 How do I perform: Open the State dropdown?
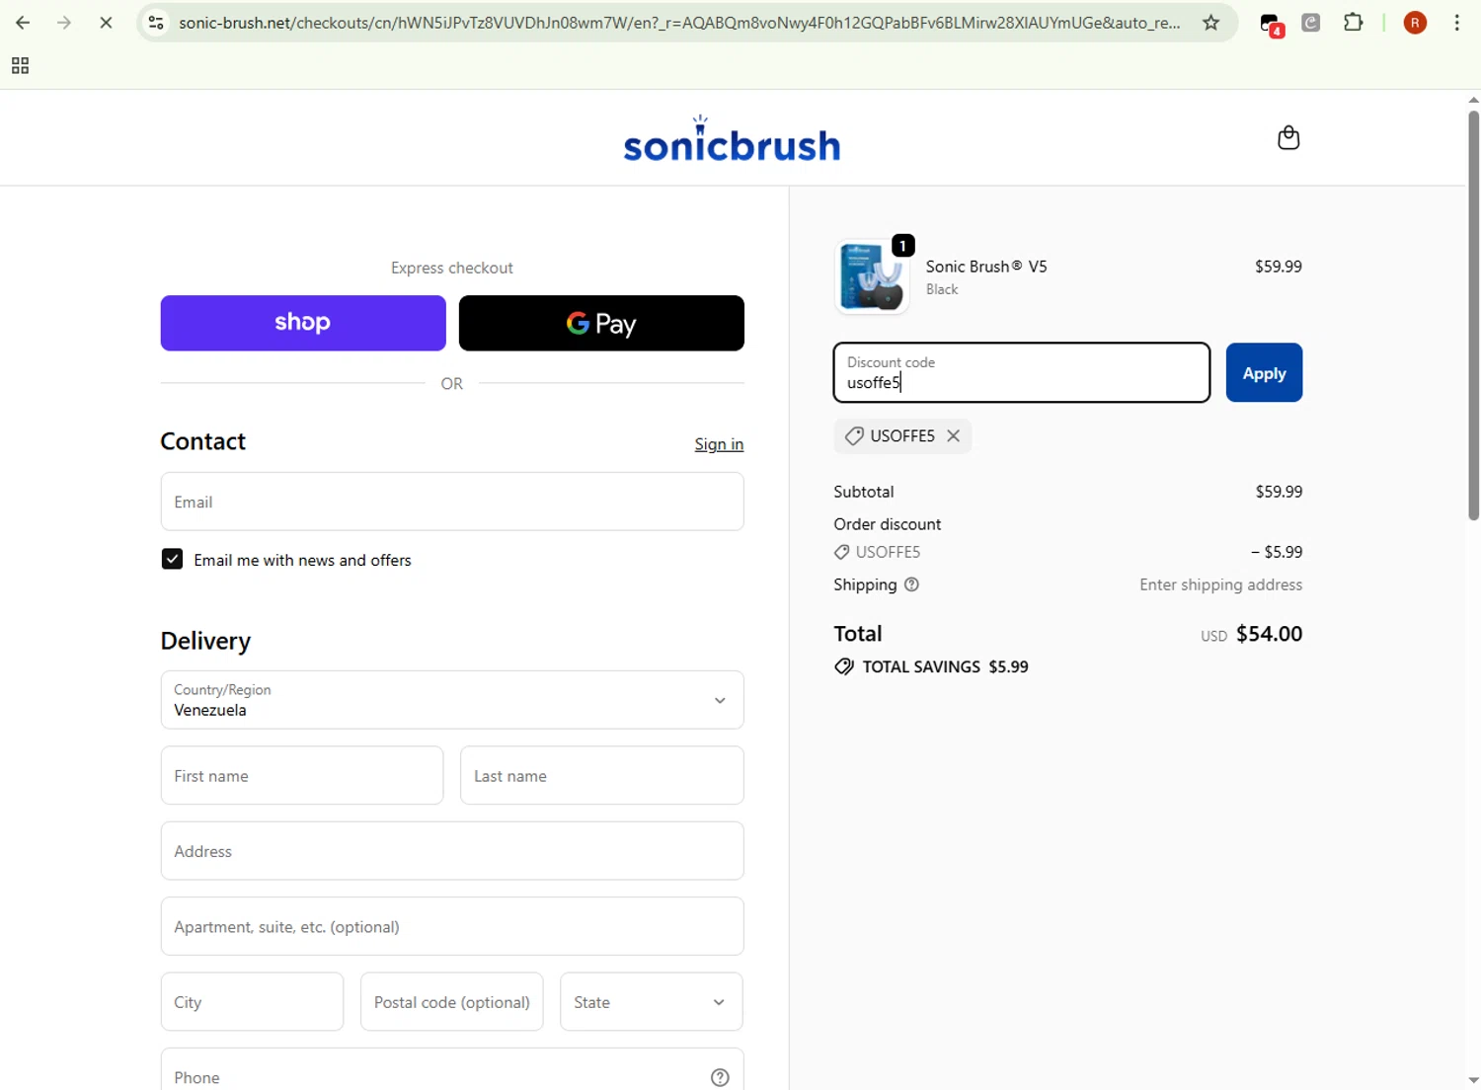coord(651,1002)
